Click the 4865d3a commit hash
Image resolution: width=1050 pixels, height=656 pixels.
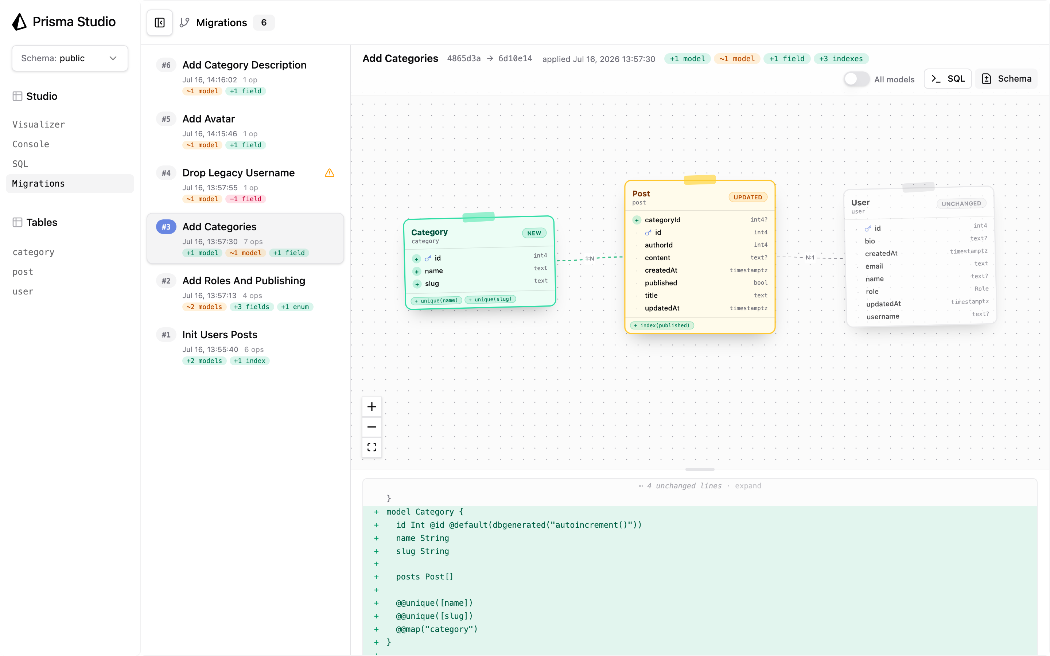point(464,59)
